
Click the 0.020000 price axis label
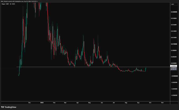(x=174, y=12)
